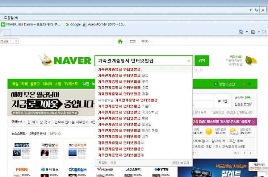Viewport: 268px width, 177px height.
Task: Show previous weather page with left arrow
Action: click(x=244, y=153)
